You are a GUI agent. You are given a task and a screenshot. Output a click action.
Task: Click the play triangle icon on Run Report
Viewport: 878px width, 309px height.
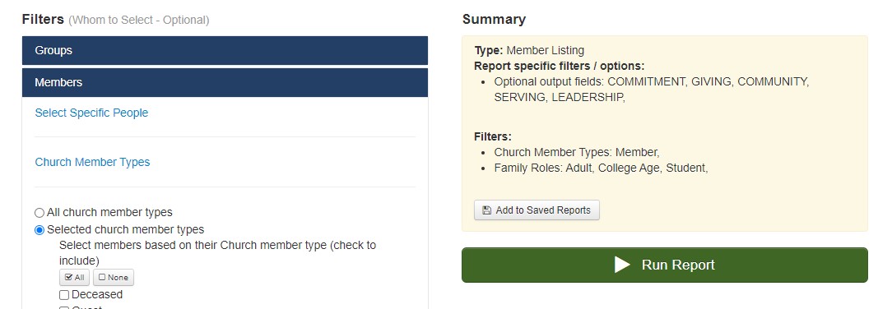click(622, 265)
